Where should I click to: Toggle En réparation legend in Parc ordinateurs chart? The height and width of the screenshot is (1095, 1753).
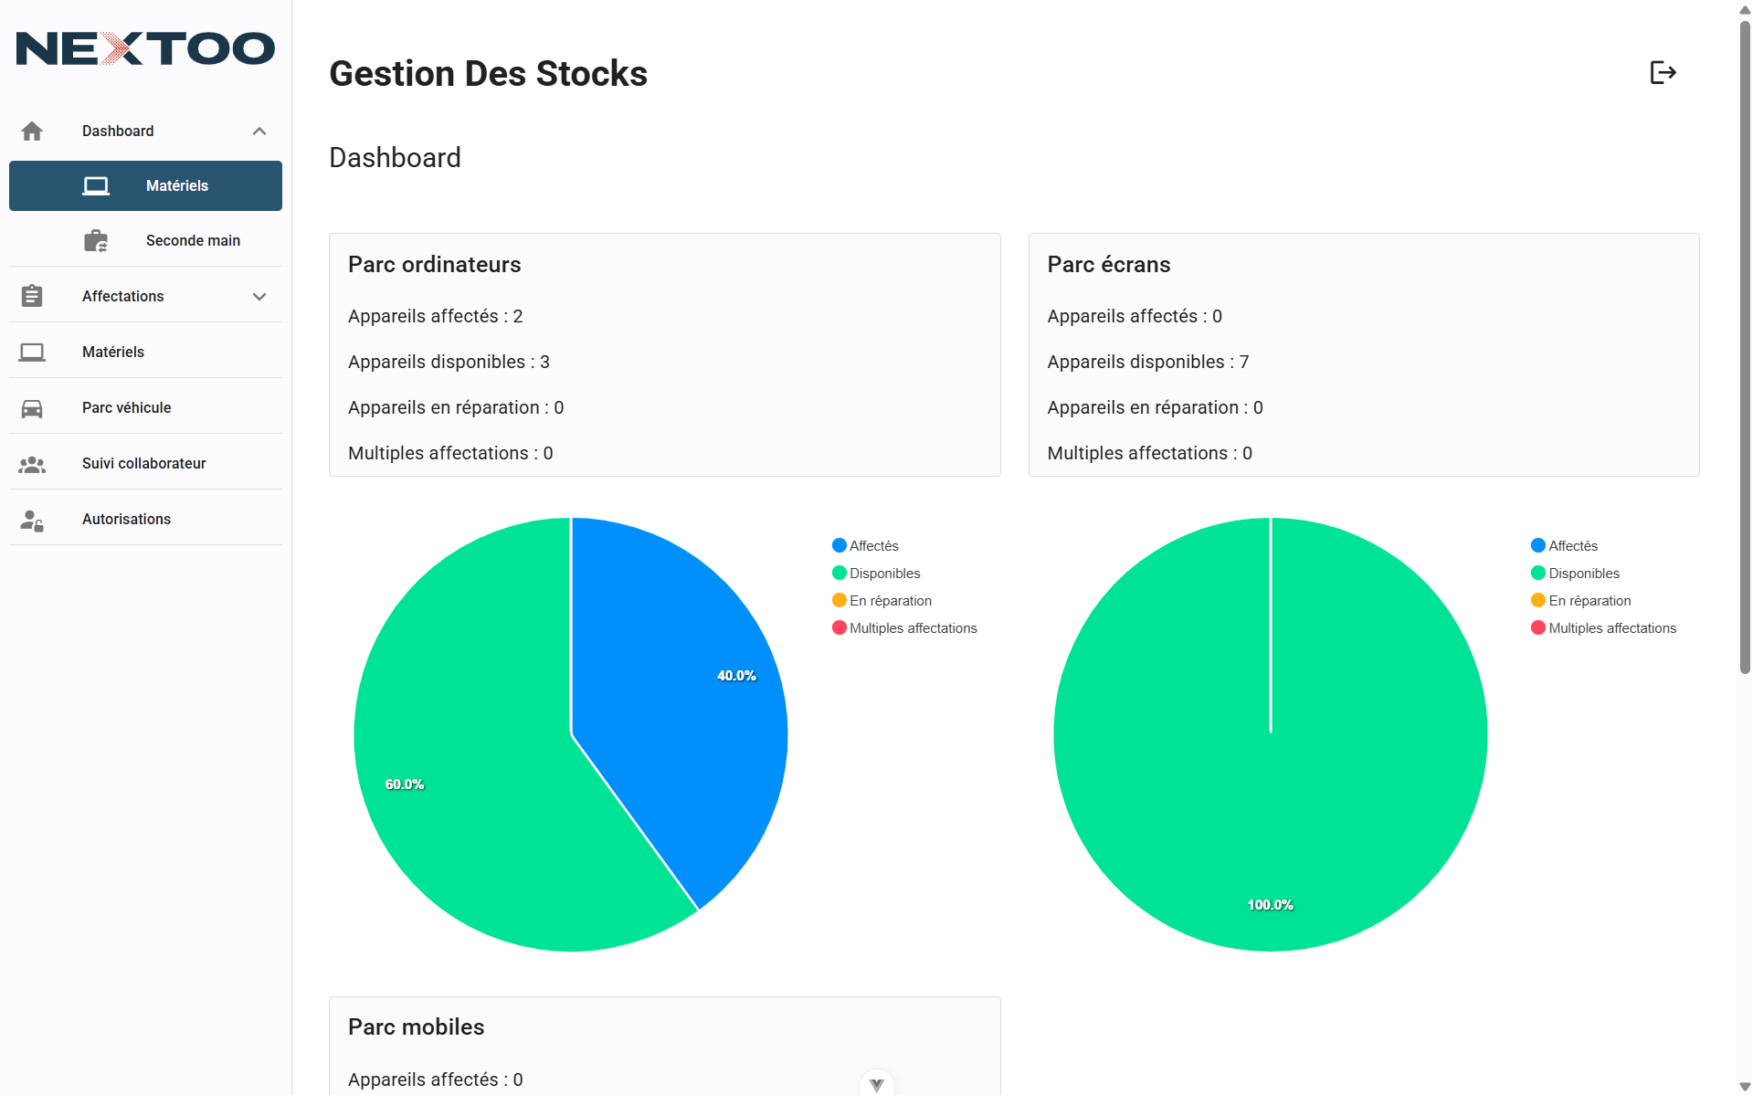(x=882, y=601)
